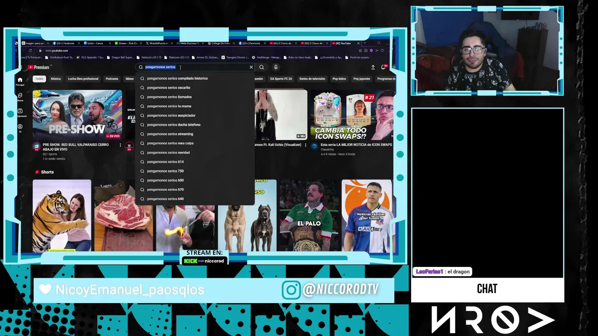The height and width of the screenshot is (336, 598).
Task: Select the Pop japonés chip
Action: (x=362, y=79)
